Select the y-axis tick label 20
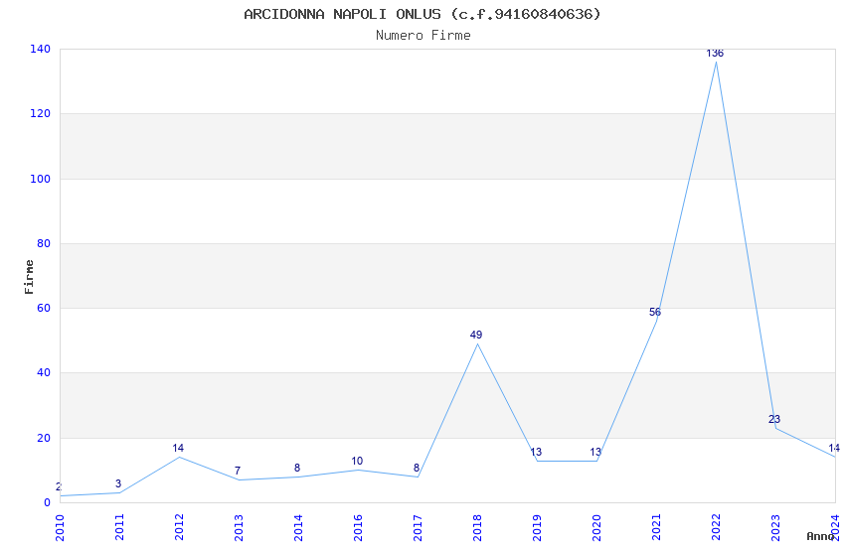Viewport: 845px width, 546px height. point(44,438)
